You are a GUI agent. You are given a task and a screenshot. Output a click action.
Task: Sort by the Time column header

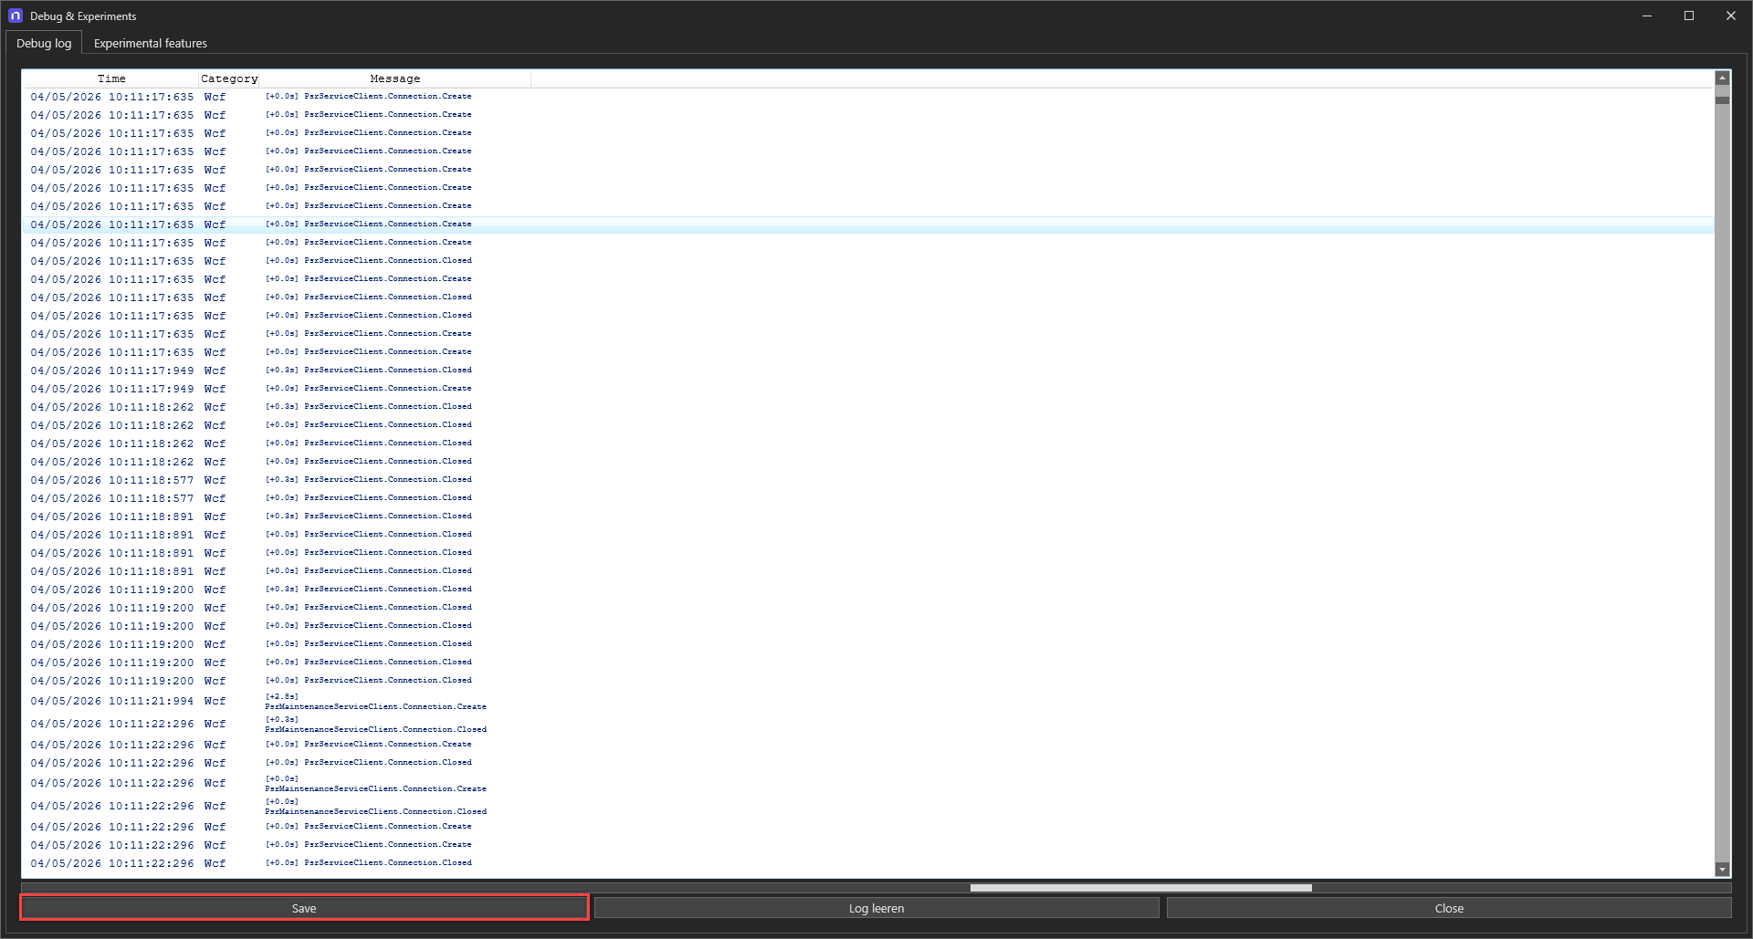(x=110, y=79)
